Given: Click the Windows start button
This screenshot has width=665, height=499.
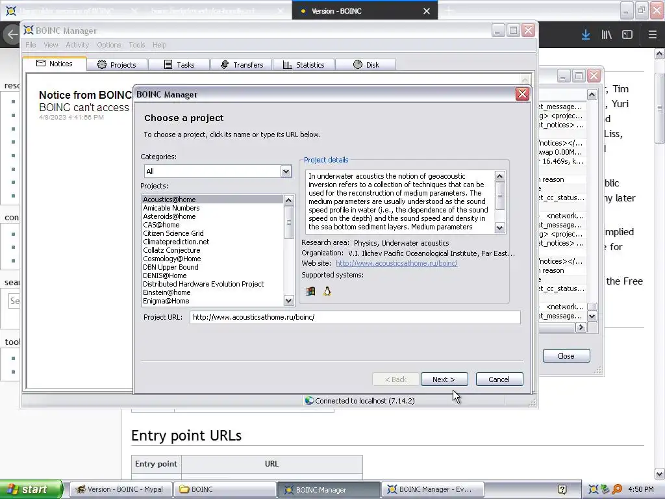Looking at the screenshot, I should click(x=31, y=489).
